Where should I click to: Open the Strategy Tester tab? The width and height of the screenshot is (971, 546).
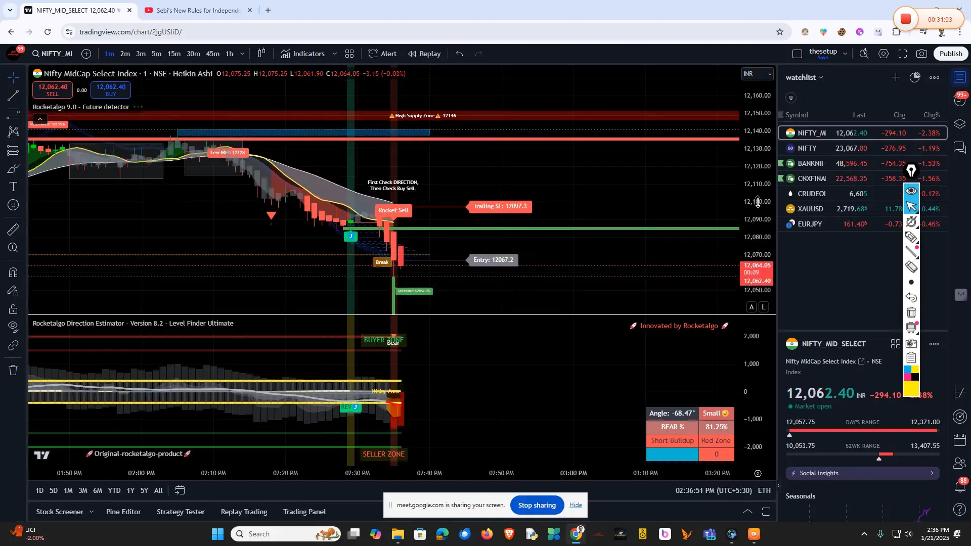[181, 512]
